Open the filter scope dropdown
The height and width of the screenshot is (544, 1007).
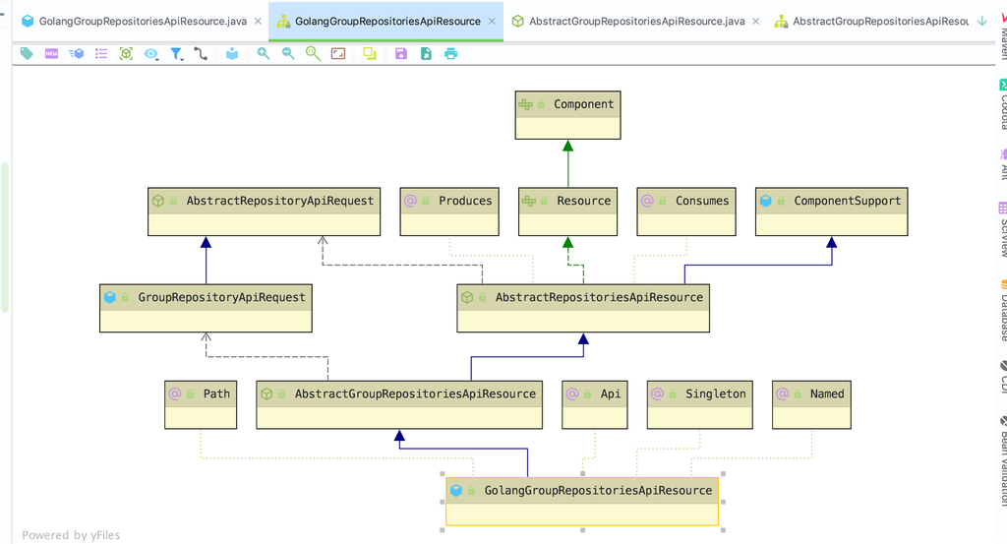[x=177, y=54]
